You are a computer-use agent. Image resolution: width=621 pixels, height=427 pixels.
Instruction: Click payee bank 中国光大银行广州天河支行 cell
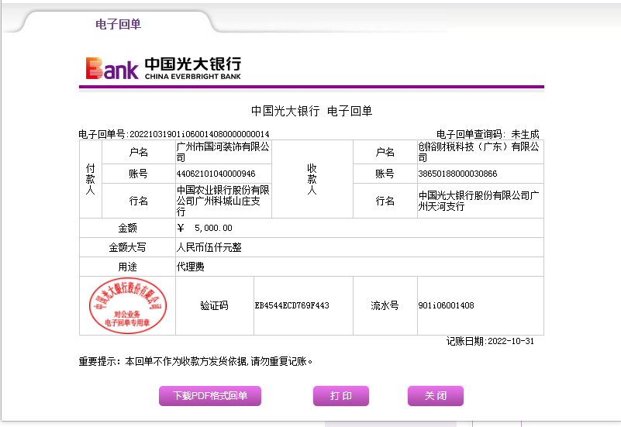coord(478,201)
